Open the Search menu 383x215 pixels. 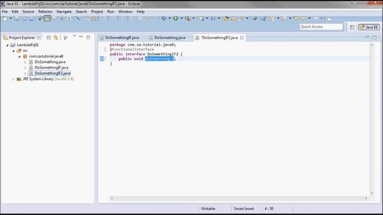coord(81,11)
